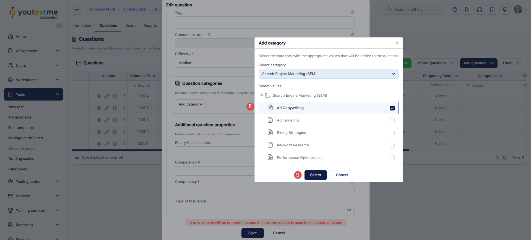
Task: Open Grading scales in sidebar
Action: 21,159
